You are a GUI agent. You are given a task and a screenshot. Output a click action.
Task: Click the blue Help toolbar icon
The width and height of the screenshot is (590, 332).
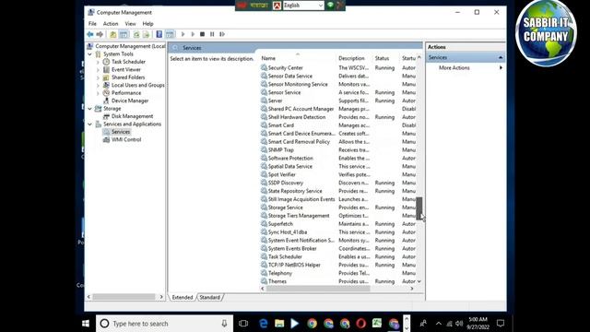click(x=159, y=34)
